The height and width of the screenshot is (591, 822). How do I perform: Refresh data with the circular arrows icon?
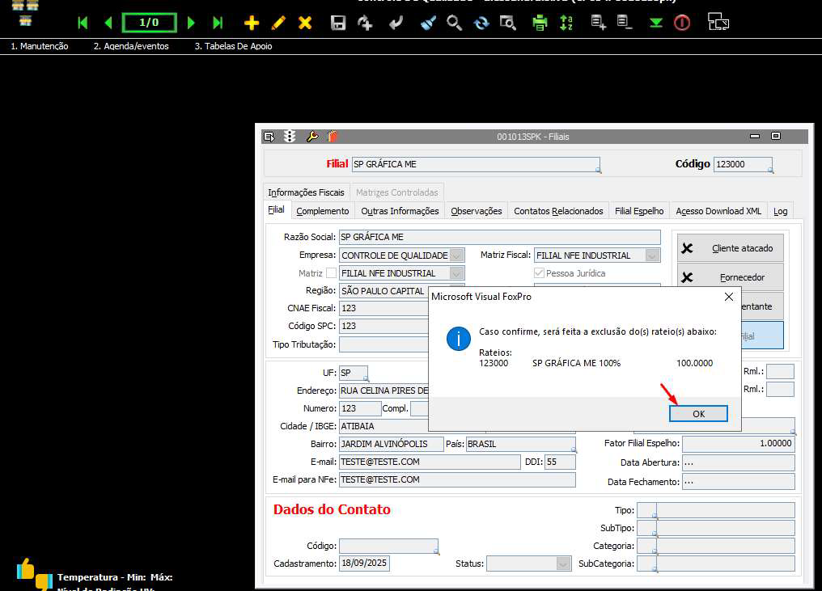point(481,23)
